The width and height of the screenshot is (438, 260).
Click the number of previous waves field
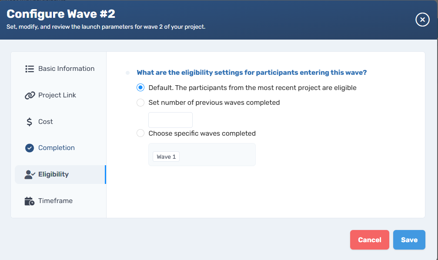[171, 120]
